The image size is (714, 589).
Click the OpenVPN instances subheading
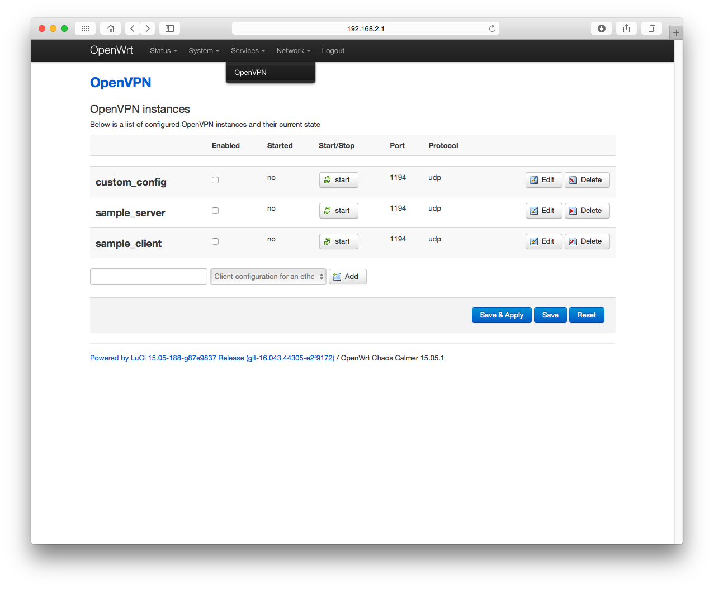140,110
